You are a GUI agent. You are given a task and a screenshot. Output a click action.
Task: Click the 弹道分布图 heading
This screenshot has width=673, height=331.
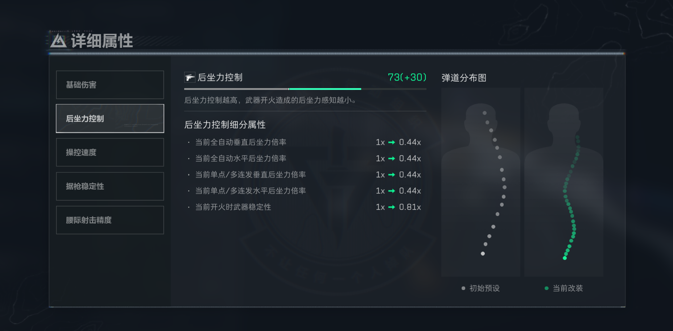click(x=464, y=78)
